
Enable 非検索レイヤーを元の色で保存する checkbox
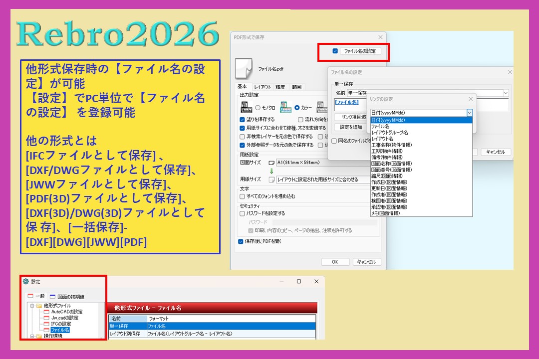tap(243, 137)
